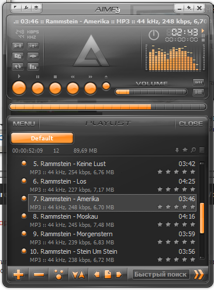Screen dimensions: 214x290
Task: Click playlist total duration 00:00:52:09
Action: coord(27,151)
